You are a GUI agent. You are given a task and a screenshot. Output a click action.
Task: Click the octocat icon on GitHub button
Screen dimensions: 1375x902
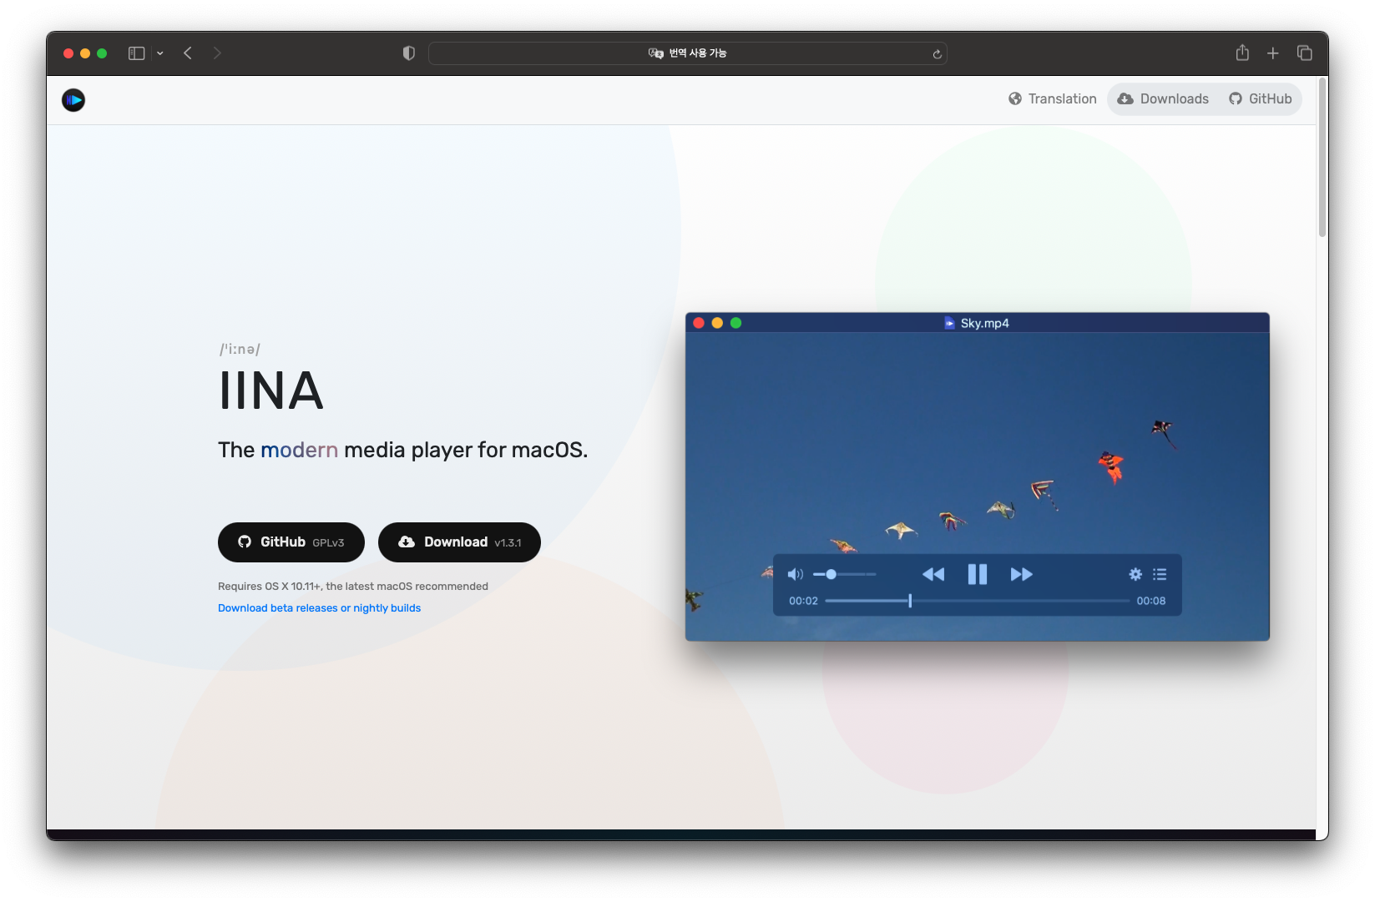pyautogui.click(x=245, y=542)
